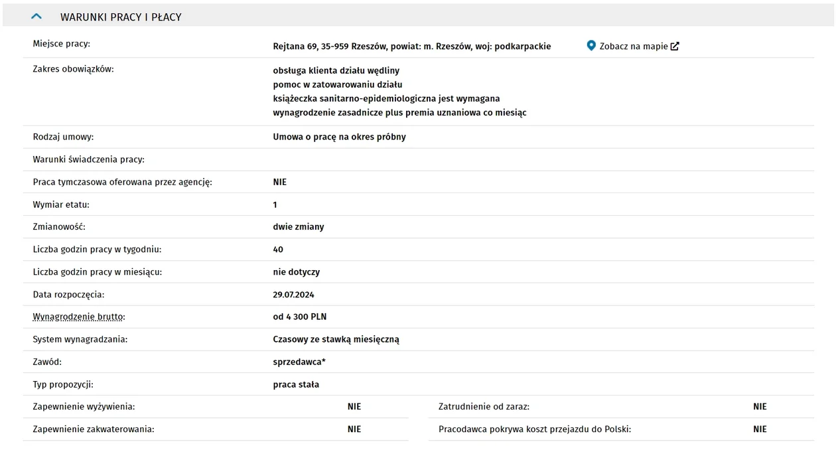This screenshot has height=450, width=836.
Task: Click the Warunki pracy i płacy header title
Action: (x=121, y=17)
